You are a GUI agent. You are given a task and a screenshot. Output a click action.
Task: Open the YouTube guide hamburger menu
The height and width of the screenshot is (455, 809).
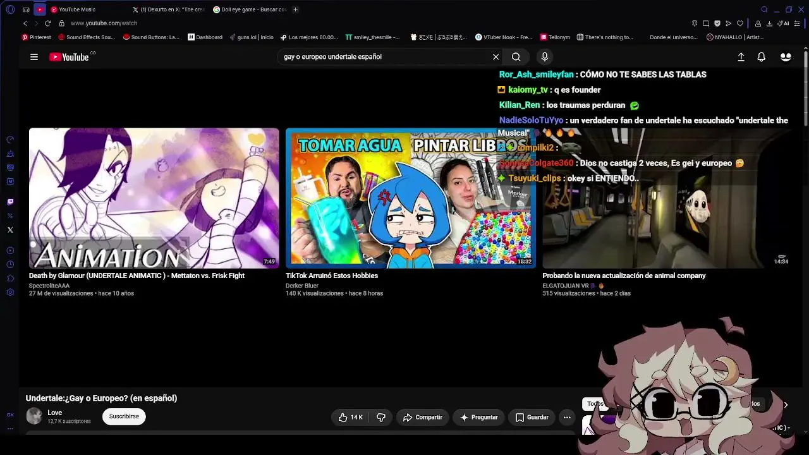click(x=34, y=57)
